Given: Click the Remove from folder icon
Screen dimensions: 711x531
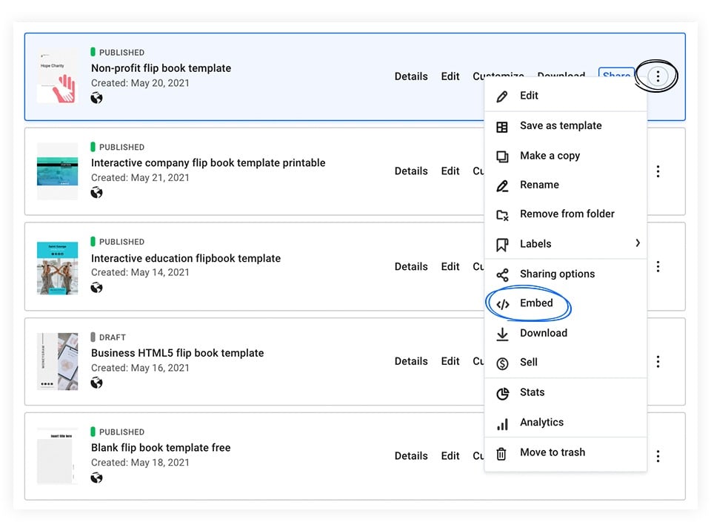Looking at the screenshot, I should [x=502, y=215].
